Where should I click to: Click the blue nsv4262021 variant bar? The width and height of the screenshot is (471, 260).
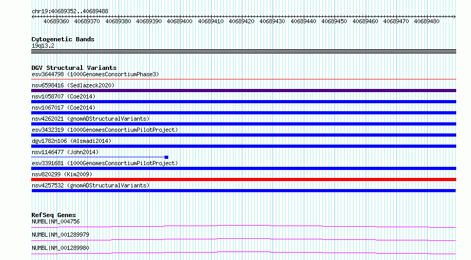tap(243, 124)
